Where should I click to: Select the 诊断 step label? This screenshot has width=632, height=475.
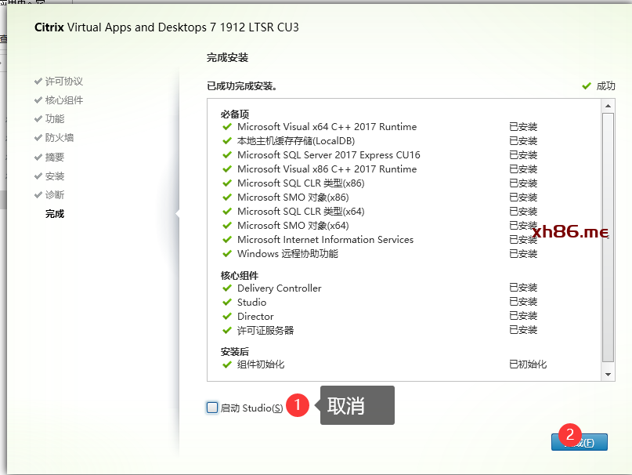55,195
